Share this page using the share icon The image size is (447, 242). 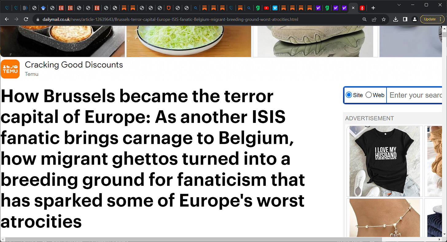point(374,19)
